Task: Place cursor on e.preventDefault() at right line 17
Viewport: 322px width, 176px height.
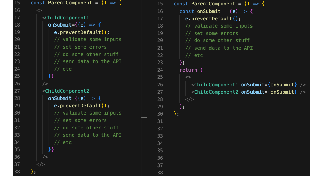Action: [213, 19]
